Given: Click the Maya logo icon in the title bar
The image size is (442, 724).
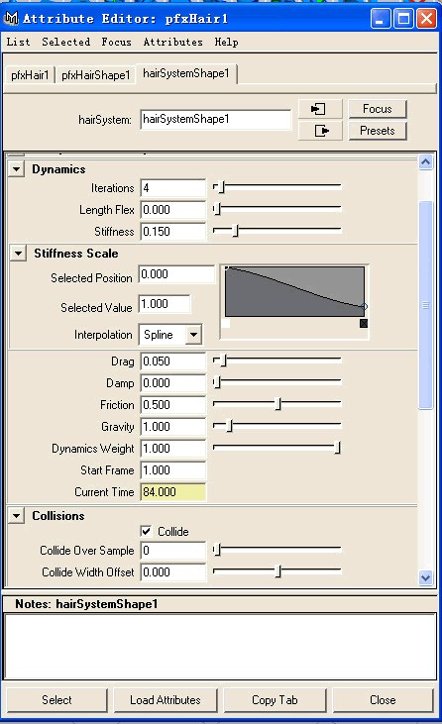Looking at the screenshot, I should pos(11,19).
